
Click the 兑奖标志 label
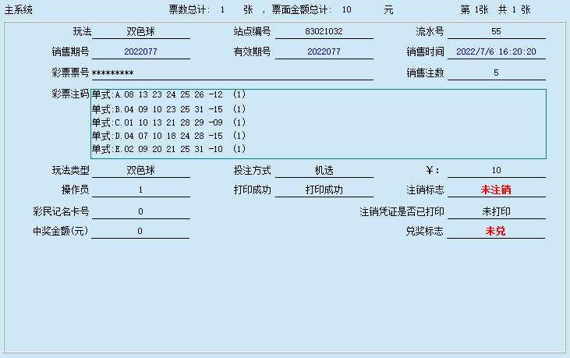(424, 231)
